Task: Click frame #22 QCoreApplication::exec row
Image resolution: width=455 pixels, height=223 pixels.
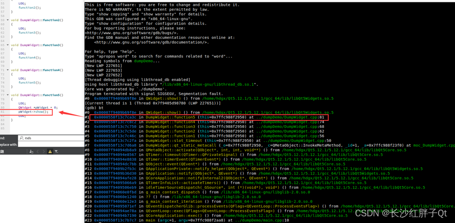Action: coord(216,215)
